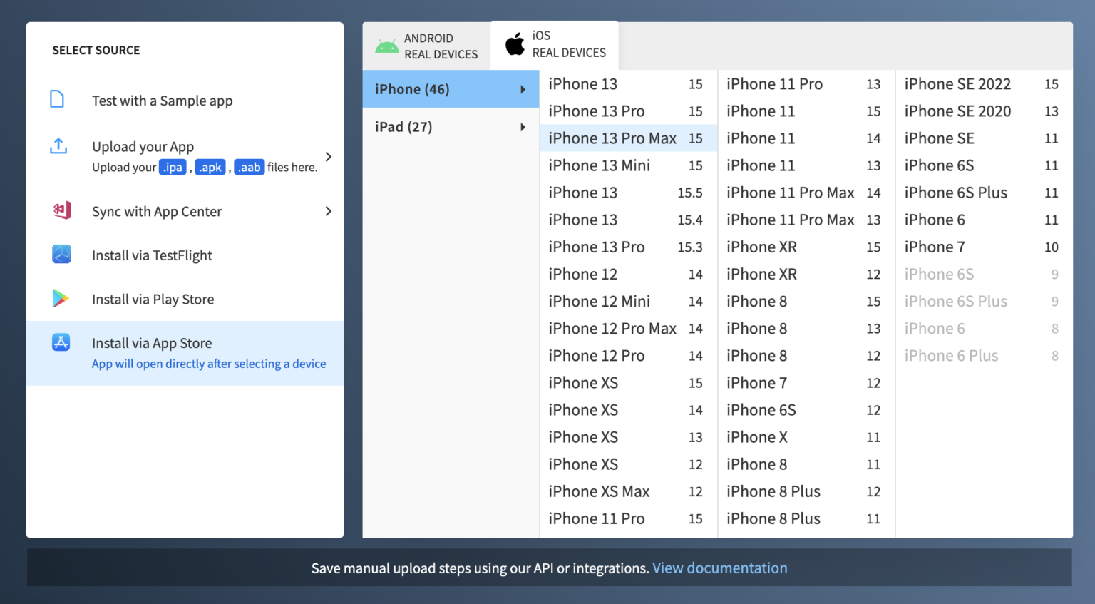Switch to the Android Real Devices tab
The height and width of the screenshot is (604, 1095).
point(426,45)
